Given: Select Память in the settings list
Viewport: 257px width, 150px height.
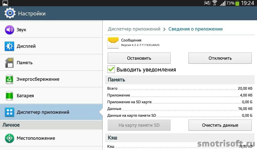Looking at the screenshot, I should coord(51,63).
